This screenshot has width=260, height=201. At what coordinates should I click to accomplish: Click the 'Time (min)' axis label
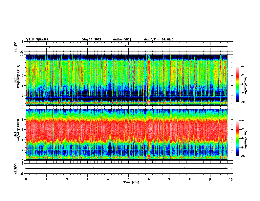click(131, 182)
